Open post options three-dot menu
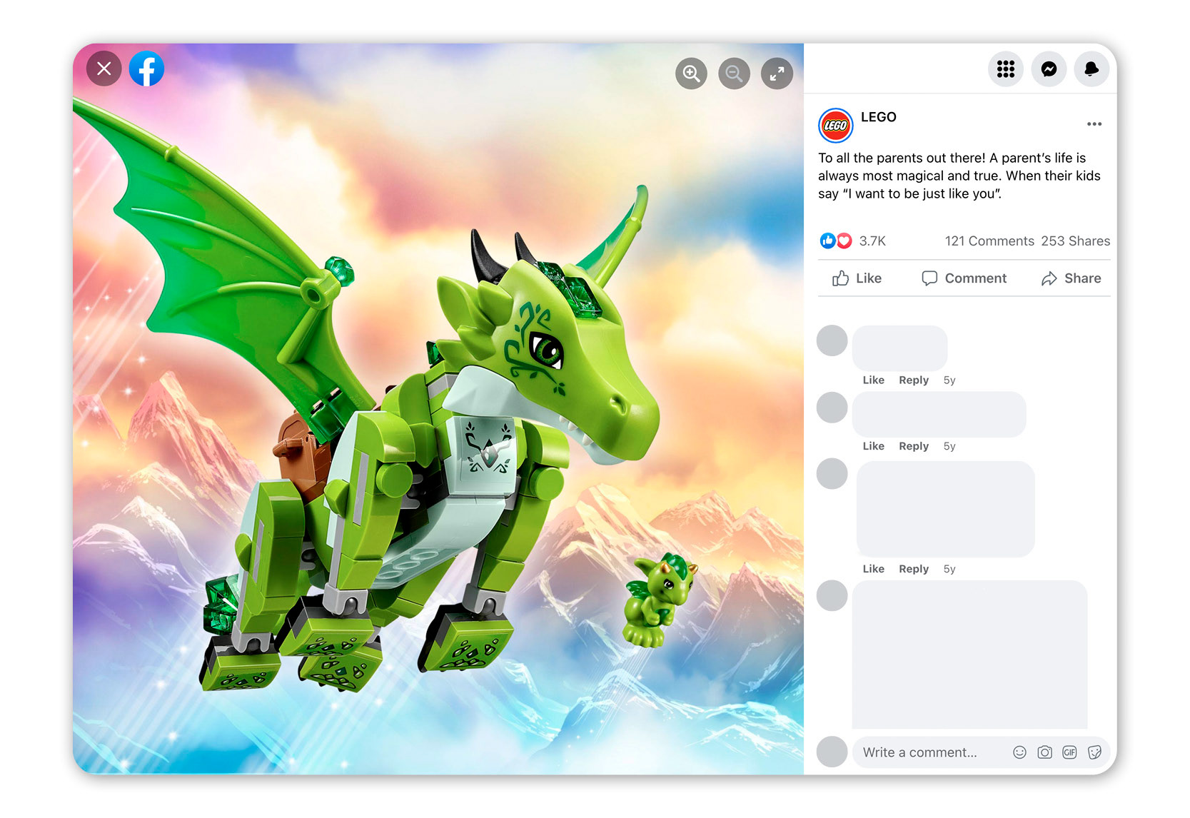The height and width of the screenshot is (818, 1190). tap(1094, 124)
